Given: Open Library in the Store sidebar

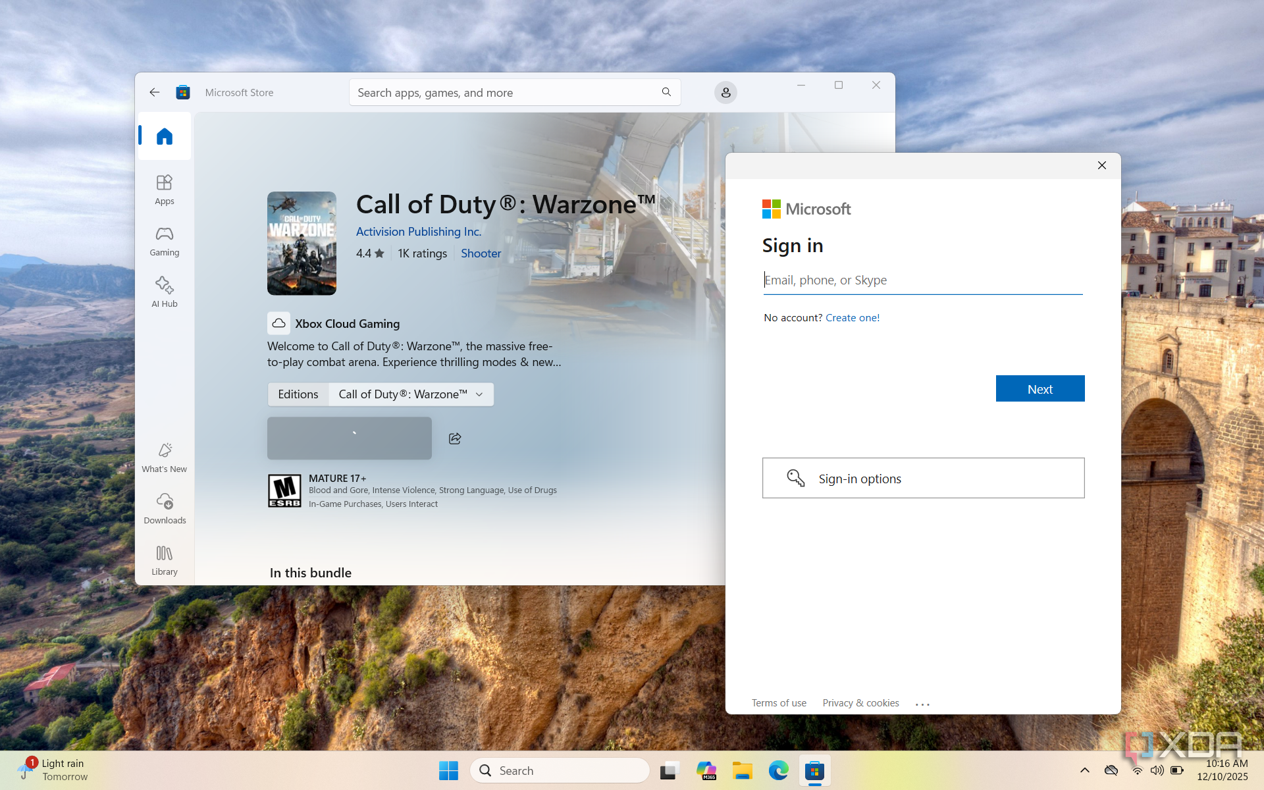Looking at the screenshot, I should coord(165,560).
